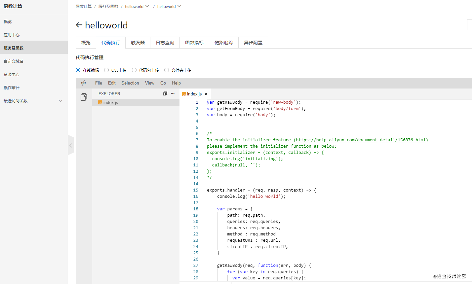Click the 函数计算 sidebar title
Screen dimensions: 472x284
click(x=13, y=6)
